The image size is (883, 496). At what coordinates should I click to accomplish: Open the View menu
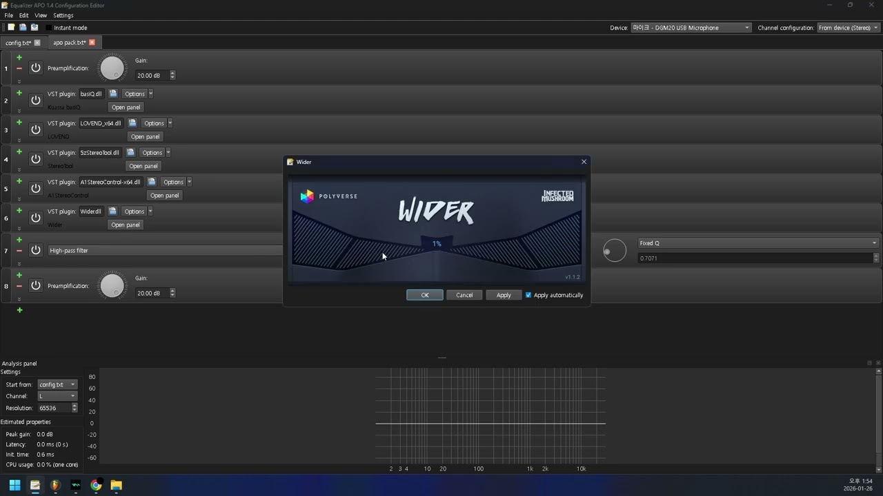(x=41, y=15)
